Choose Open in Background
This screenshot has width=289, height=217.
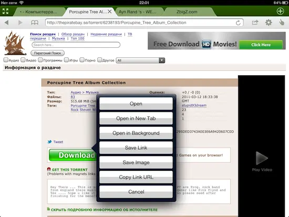[136, 133]
